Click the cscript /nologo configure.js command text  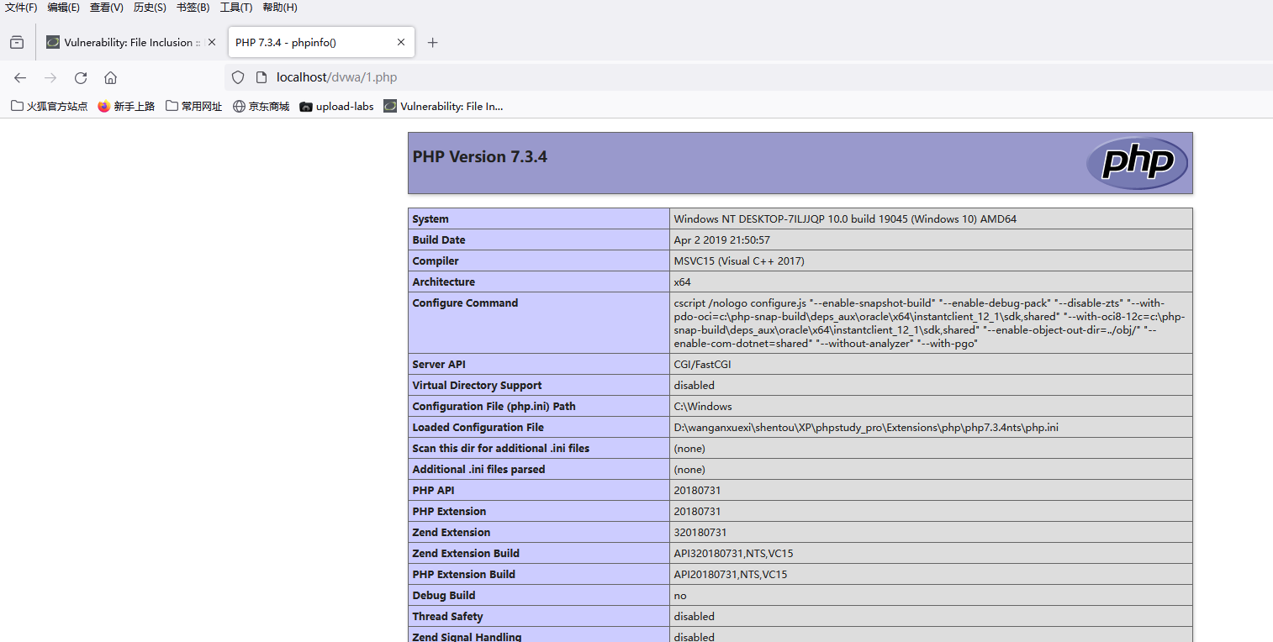(x=930, y=324)
